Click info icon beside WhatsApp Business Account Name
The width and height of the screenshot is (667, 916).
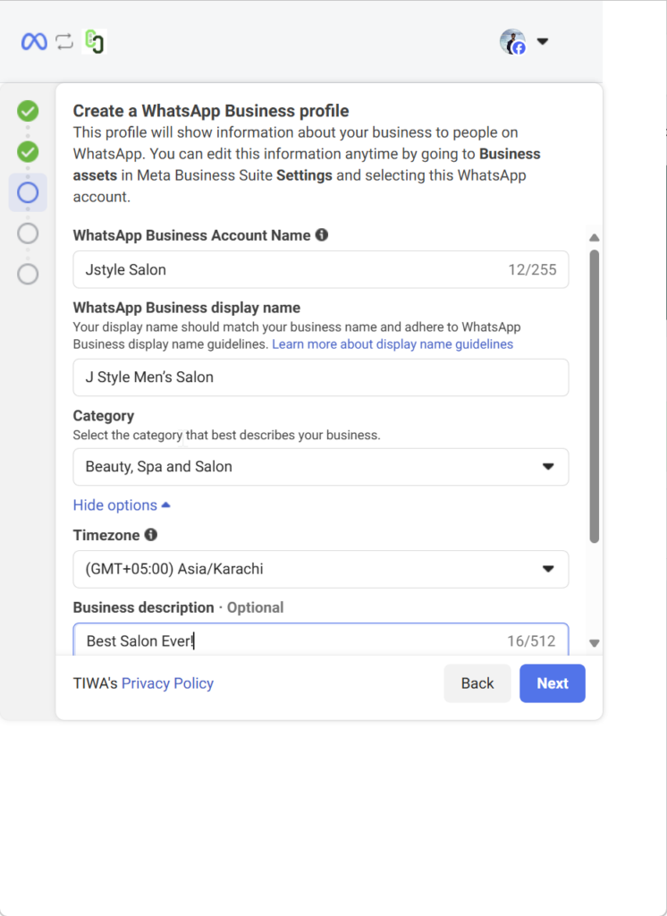tap(322, 235)
